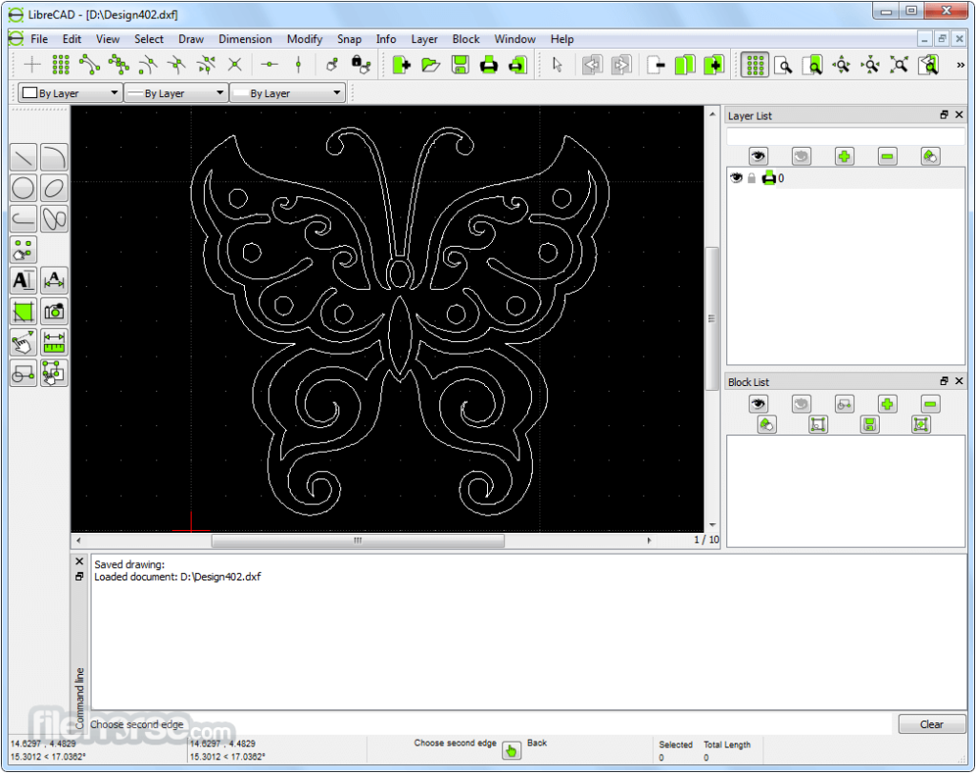The width and height of the screenshot is (976, 773).
Task: Open the Print Preview icon
Action: 516,65
